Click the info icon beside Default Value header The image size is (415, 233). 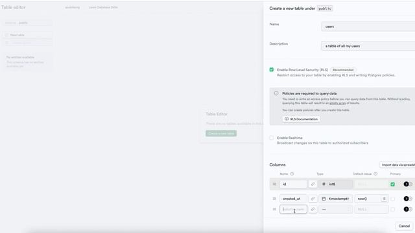tap(375, 174)
